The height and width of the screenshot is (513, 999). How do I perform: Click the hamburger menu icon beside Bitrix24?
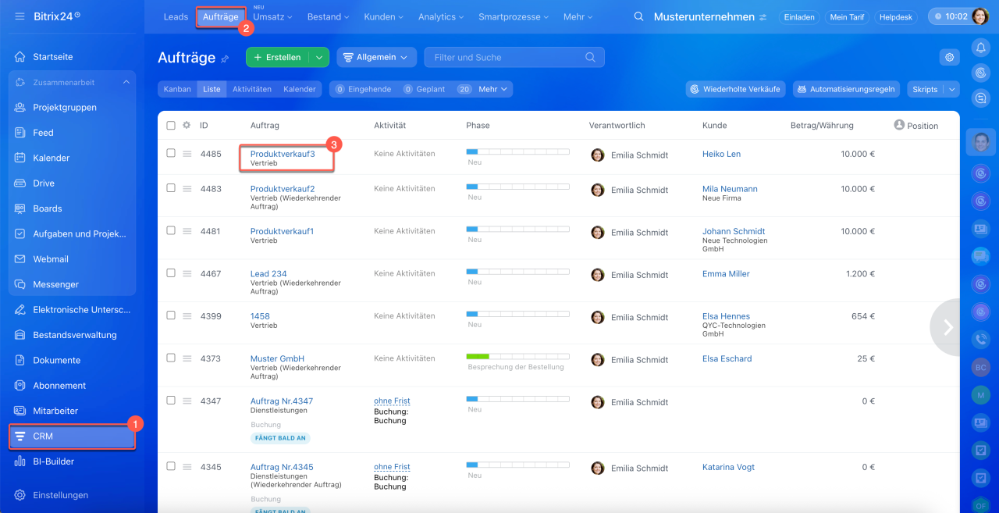[20, 16]
